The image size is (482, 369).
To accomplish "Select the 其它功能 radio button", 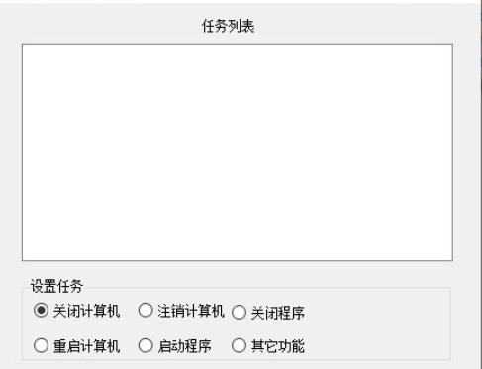I will coord(268,346).
